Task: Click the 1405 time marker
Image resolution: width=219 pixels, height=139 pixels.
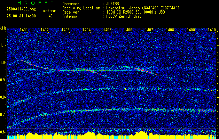Action: [x=107, y=30]
